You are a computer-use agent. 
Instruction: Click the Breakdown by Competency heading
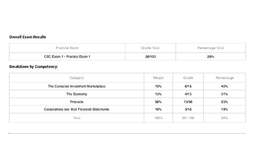[x=34, y=66]
